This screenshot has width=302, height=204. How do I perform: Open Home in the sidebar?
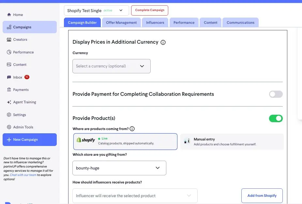(x=30, y=15)
